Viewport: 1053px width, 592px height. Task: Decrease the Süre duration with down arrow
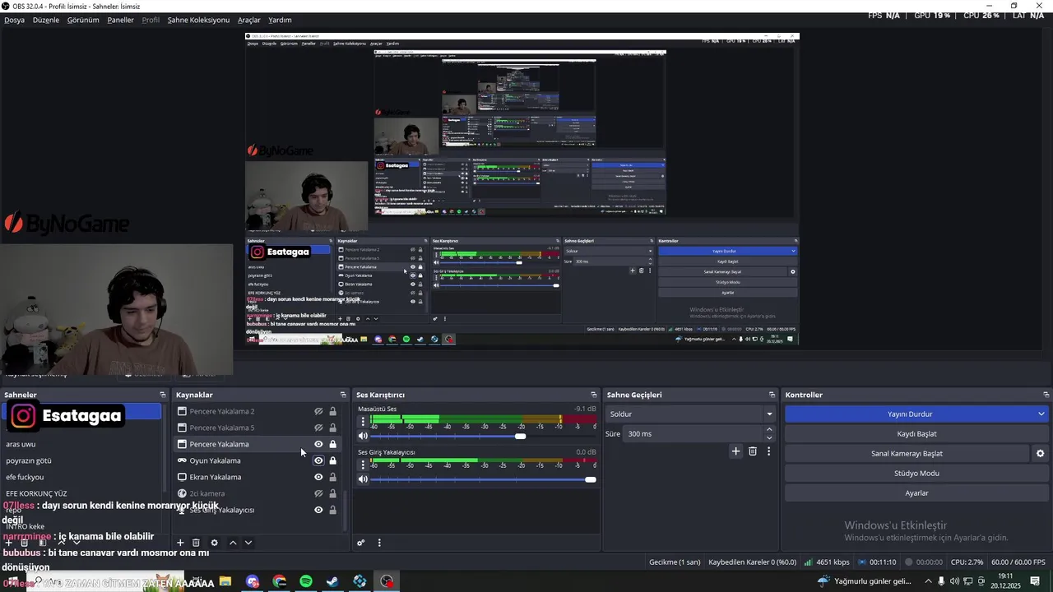(x=769, y=437)
